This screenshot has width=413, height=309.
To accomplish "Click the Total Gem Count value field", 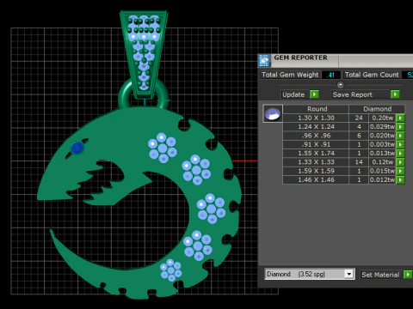I will [x=407, y=75].
